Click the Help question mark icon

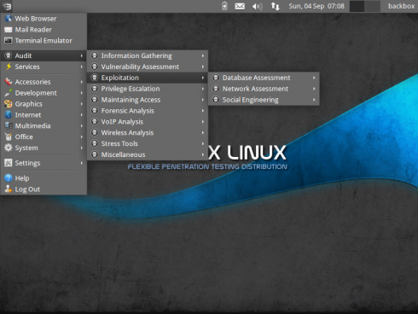pyautogui.click(x=9, y=178)
